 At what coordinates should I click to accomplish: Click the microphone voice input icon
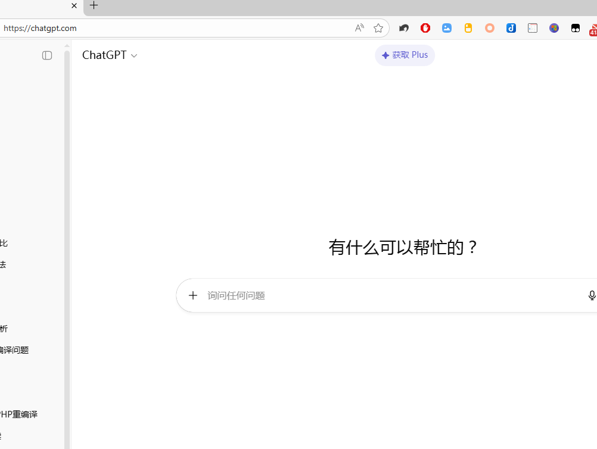591,295
